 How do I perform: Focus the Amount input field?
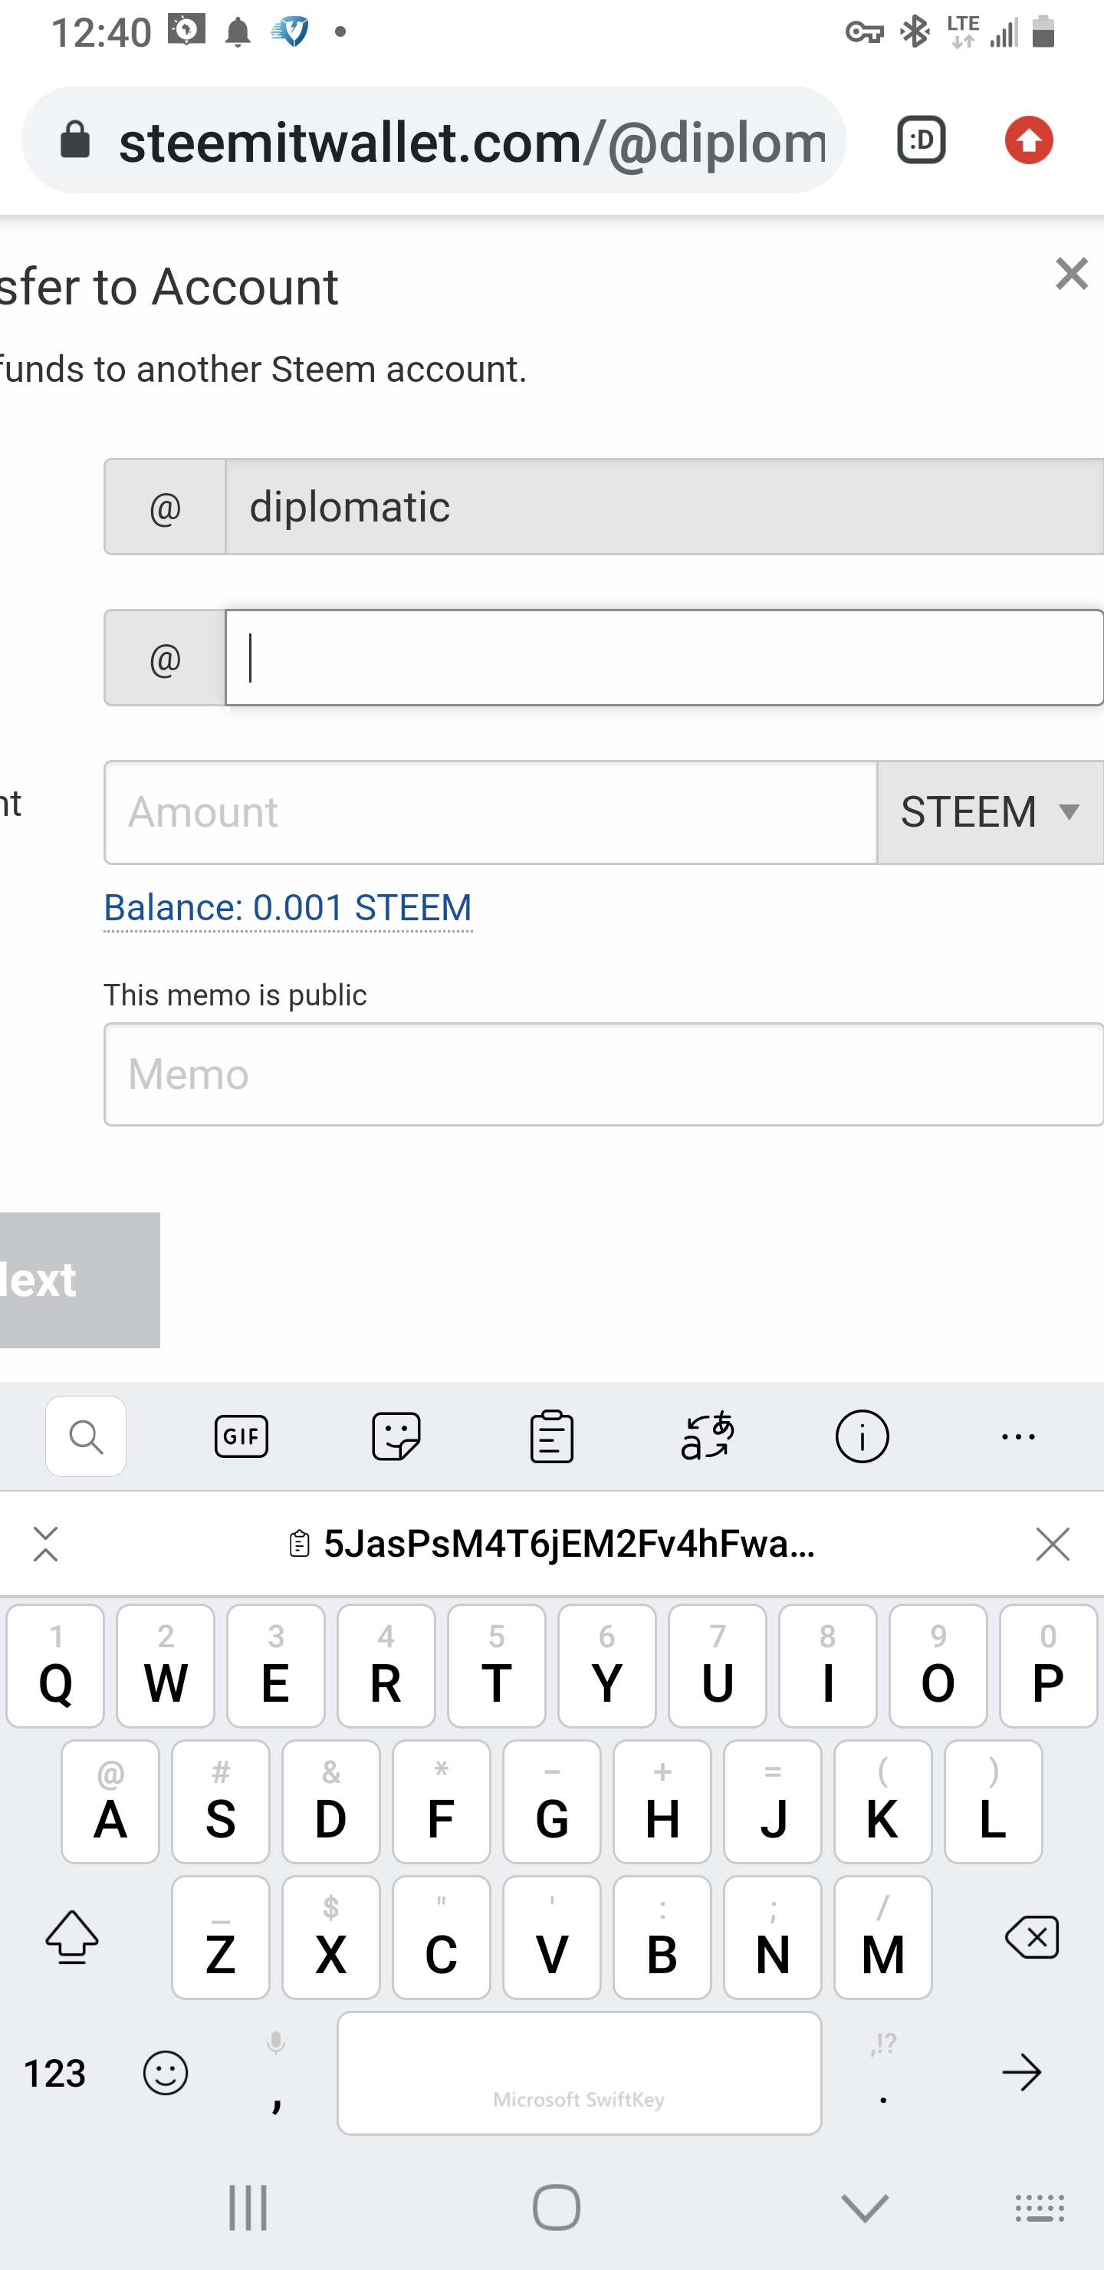[490, 812]
